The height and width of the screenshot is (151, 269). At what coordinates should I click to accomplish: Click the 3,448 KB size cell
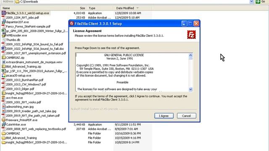point(79,125)
